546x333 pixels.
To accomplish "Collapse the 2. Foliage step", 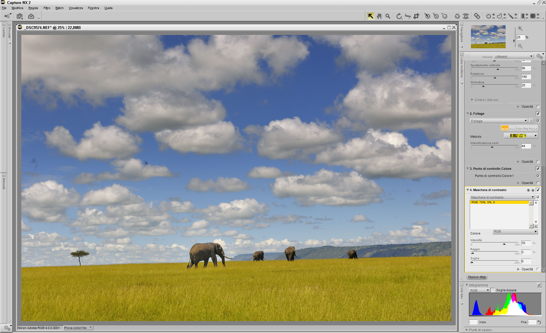I will [x=468, y=114].
